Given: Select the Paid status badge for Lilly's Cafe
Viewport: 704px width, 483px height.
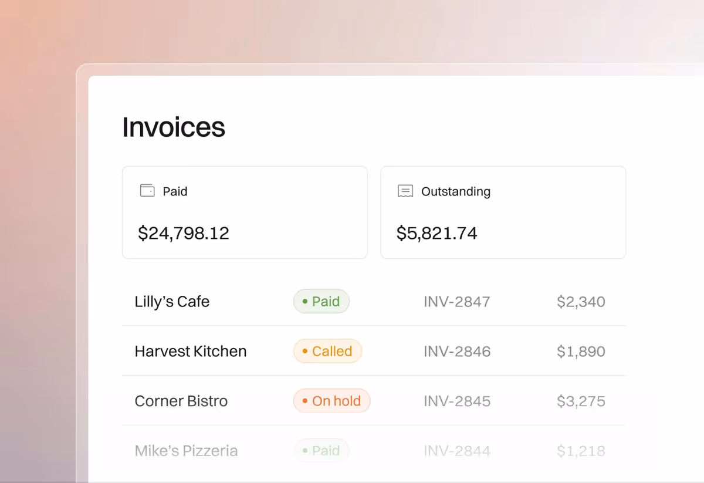Looking at the screenshot, I should coord(321,301).
